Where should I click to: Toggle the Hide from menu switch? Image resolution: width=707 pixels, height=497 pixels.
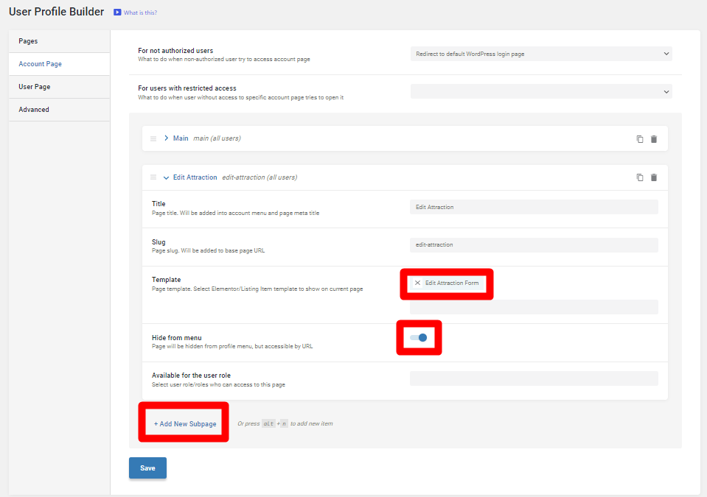point(419,338)
